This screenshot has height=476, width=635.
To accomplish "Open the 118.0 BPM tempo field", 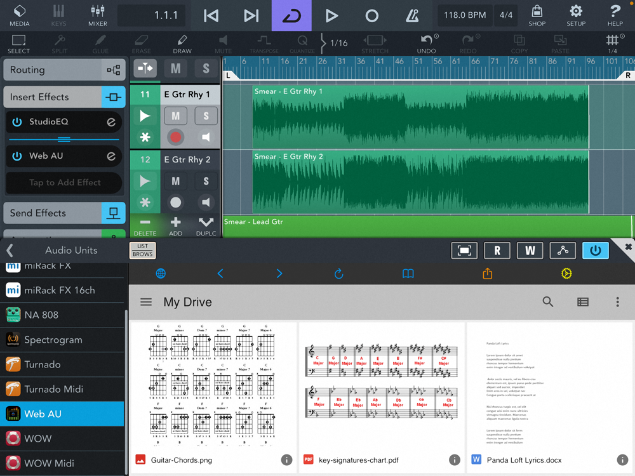I will pyautogui.click(x=464, y=15).
